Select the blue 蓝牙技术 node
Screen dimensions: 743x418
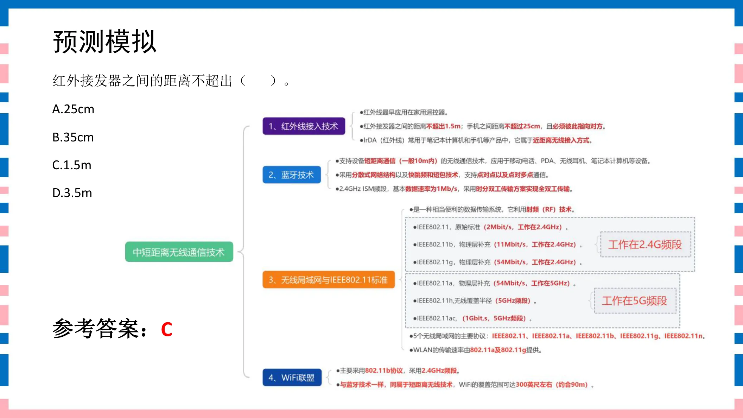(292, 175)
